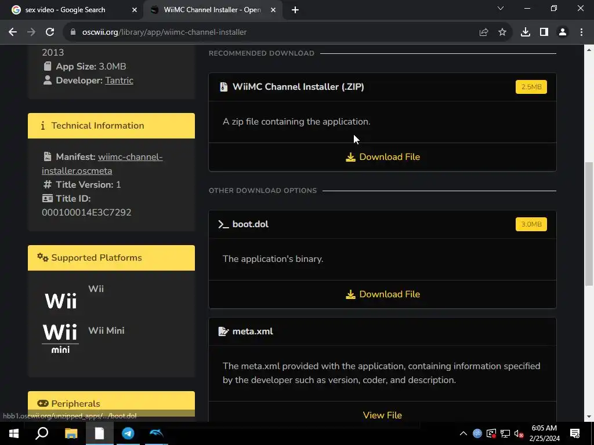The width and height of the screenshot is (594, 445).
Task: Expand the tab search chevron
Action: coord(501,8)
